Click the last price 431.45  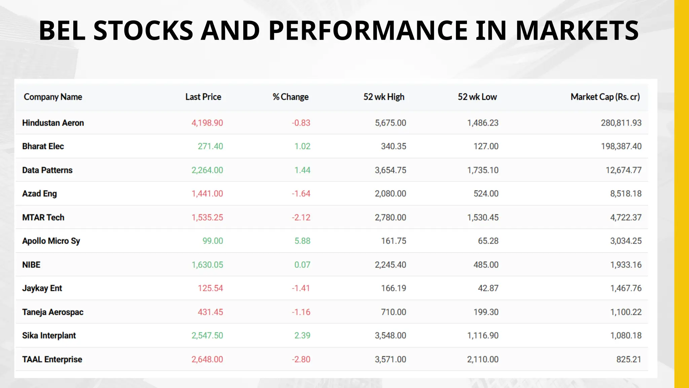coord(210,312)
